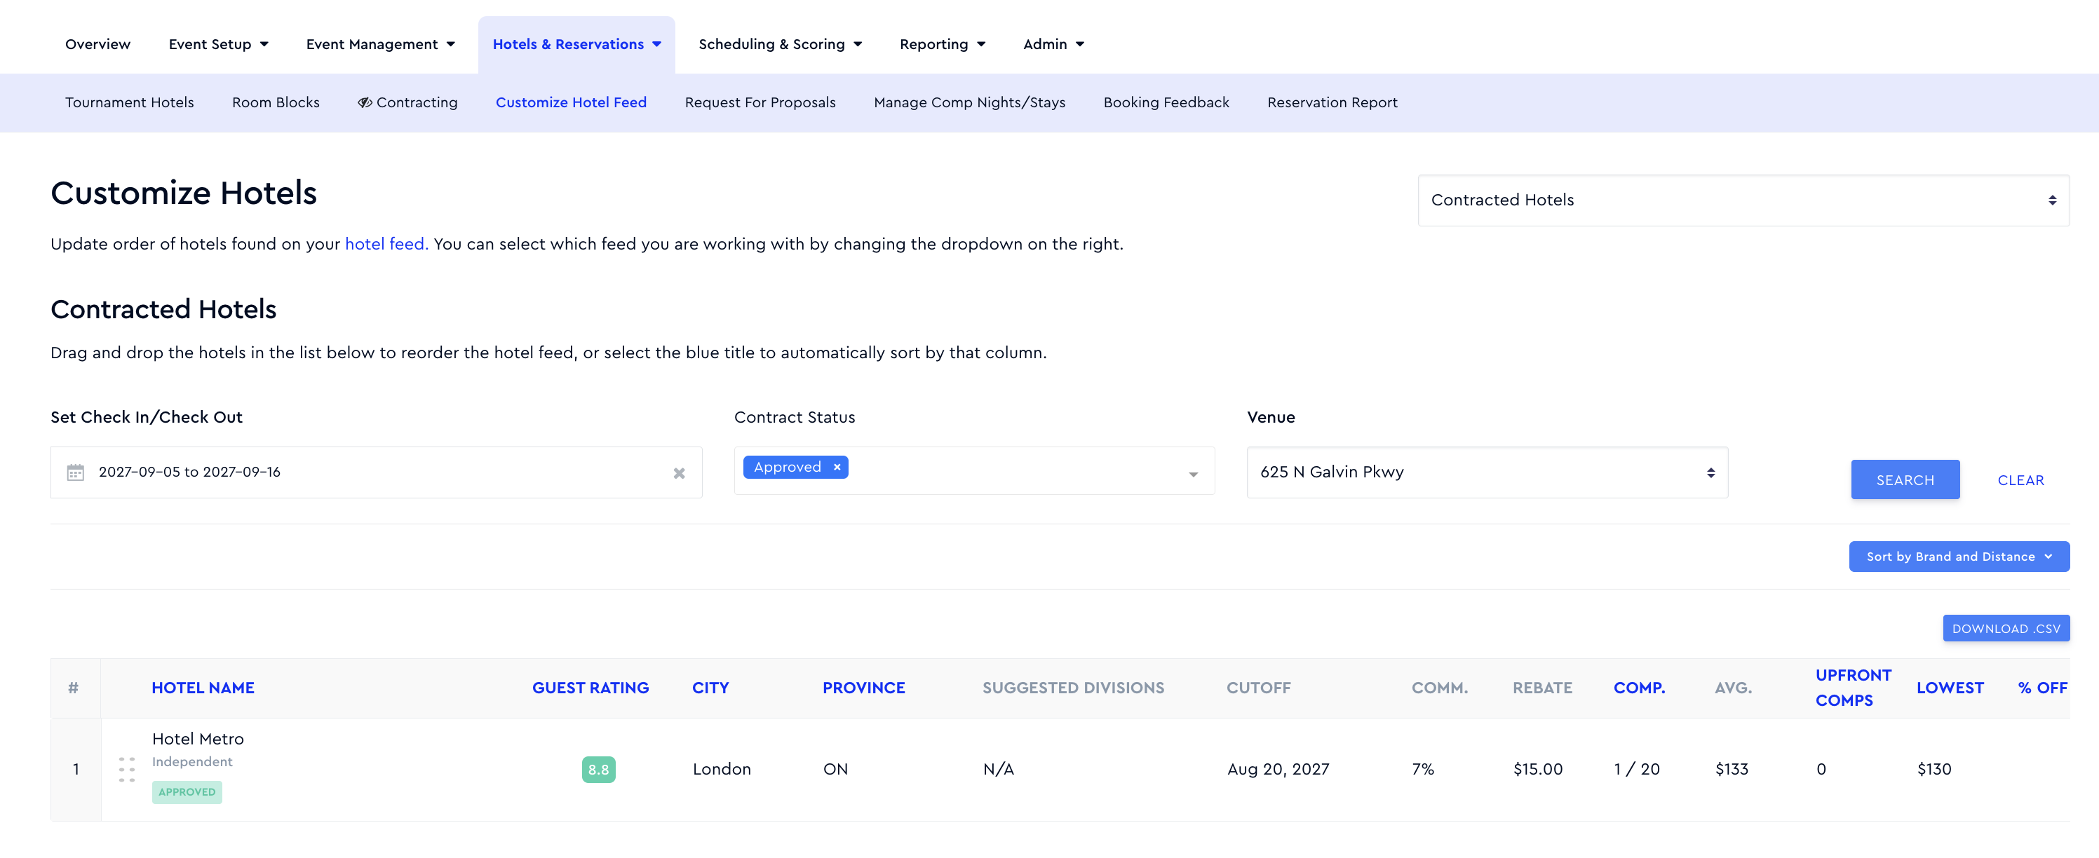The width and height of the screenshot is (2099, 858).
Task: Go to Manage Comp Nights/Stays
Action: coord(970,102)
